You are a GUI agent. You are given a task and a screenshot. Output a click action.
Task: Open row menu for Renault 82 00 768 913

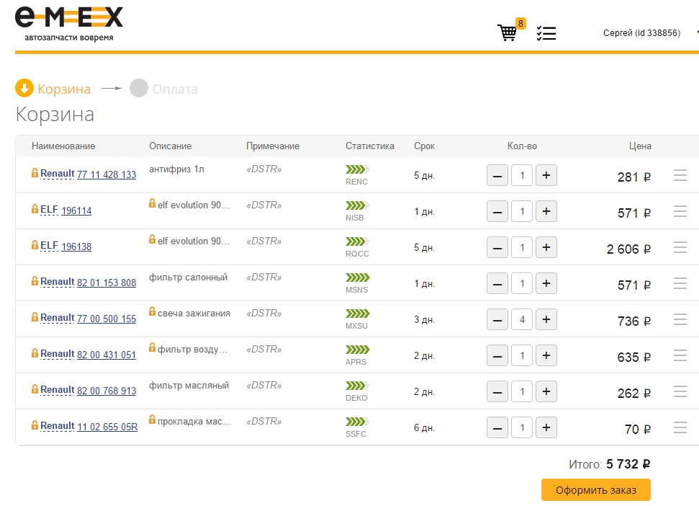pos(680,391)
